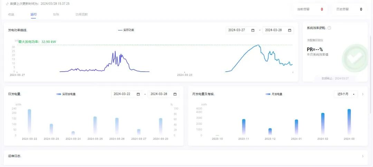Click the 2024-02 bar in monthly generation chart

(x=323, y=124)
